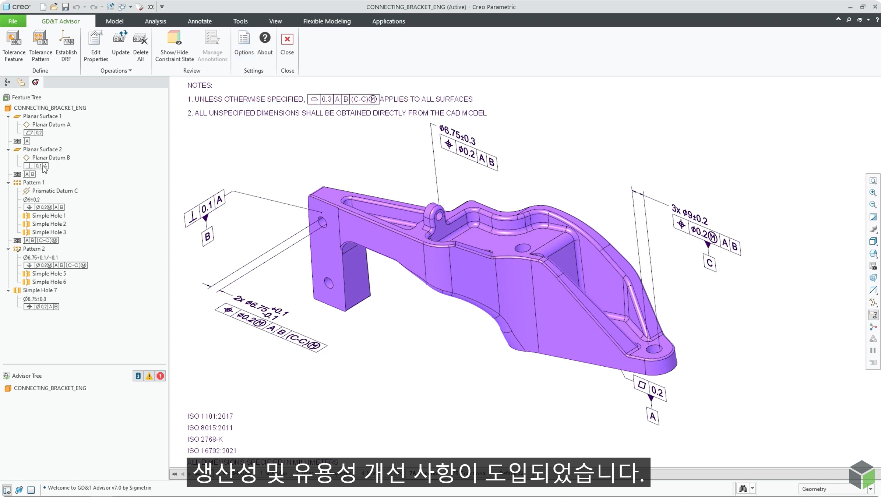881x497 pixels.
Task: Open the Operations group dropdown
Action: point(116,71)
